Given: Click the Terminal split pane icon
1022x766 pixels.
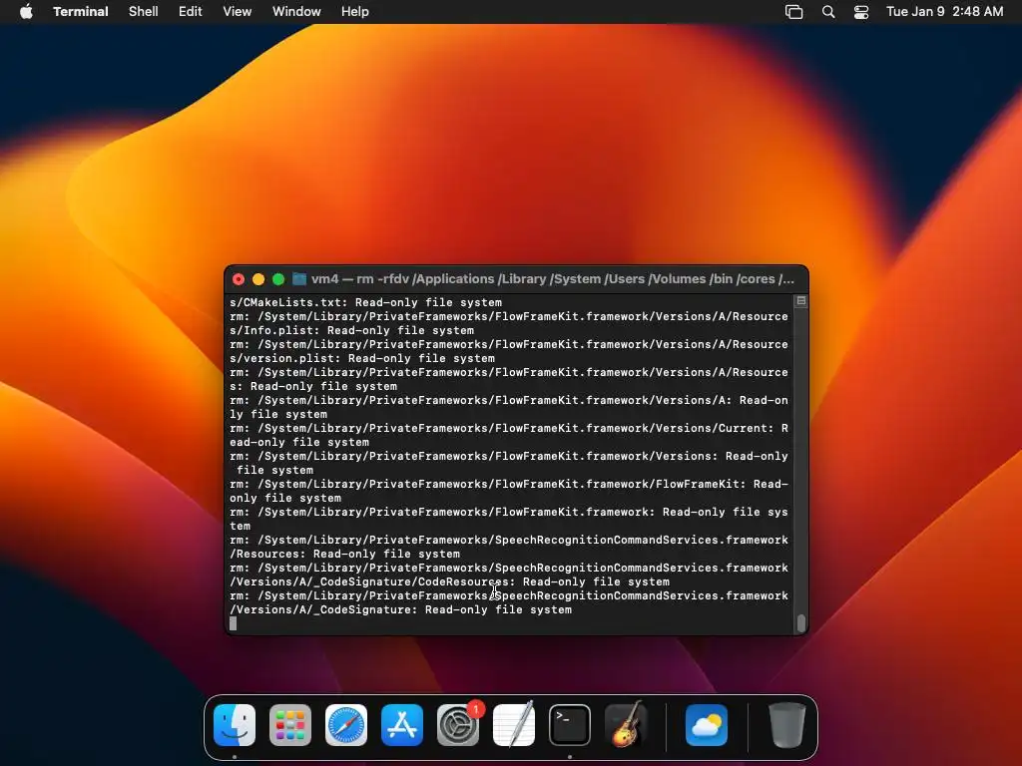Looking at the screenshot, I should (x=801, y=301).
